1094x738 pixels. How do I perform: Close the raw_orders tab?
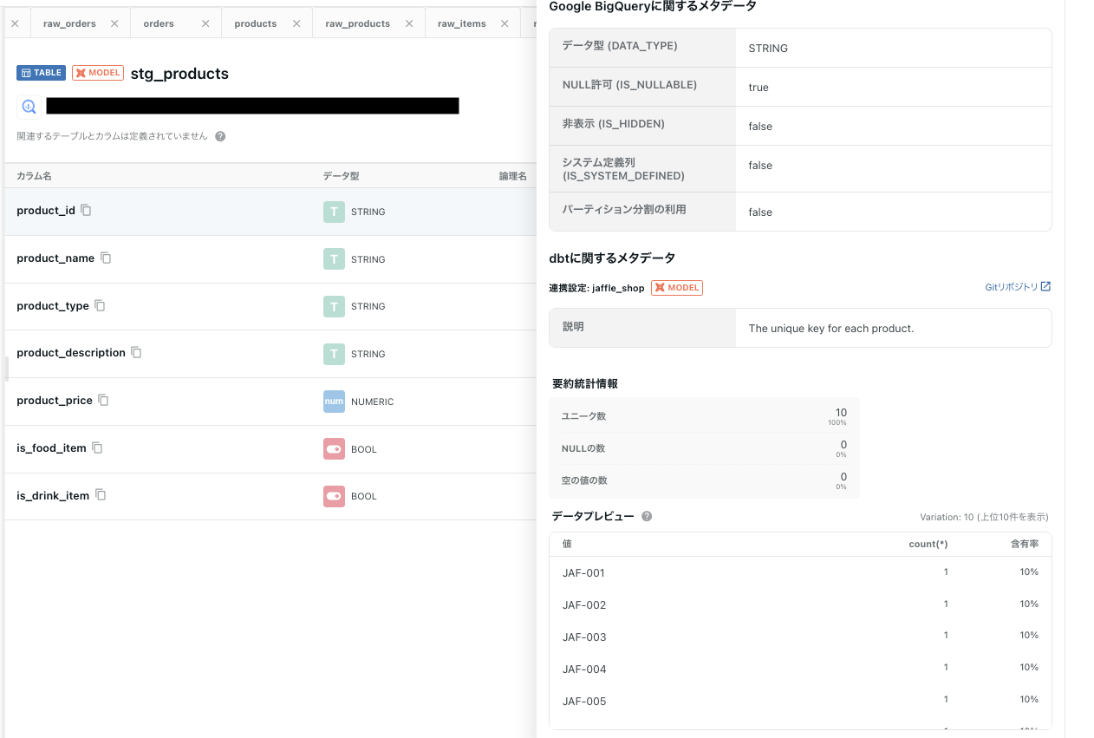114,23
